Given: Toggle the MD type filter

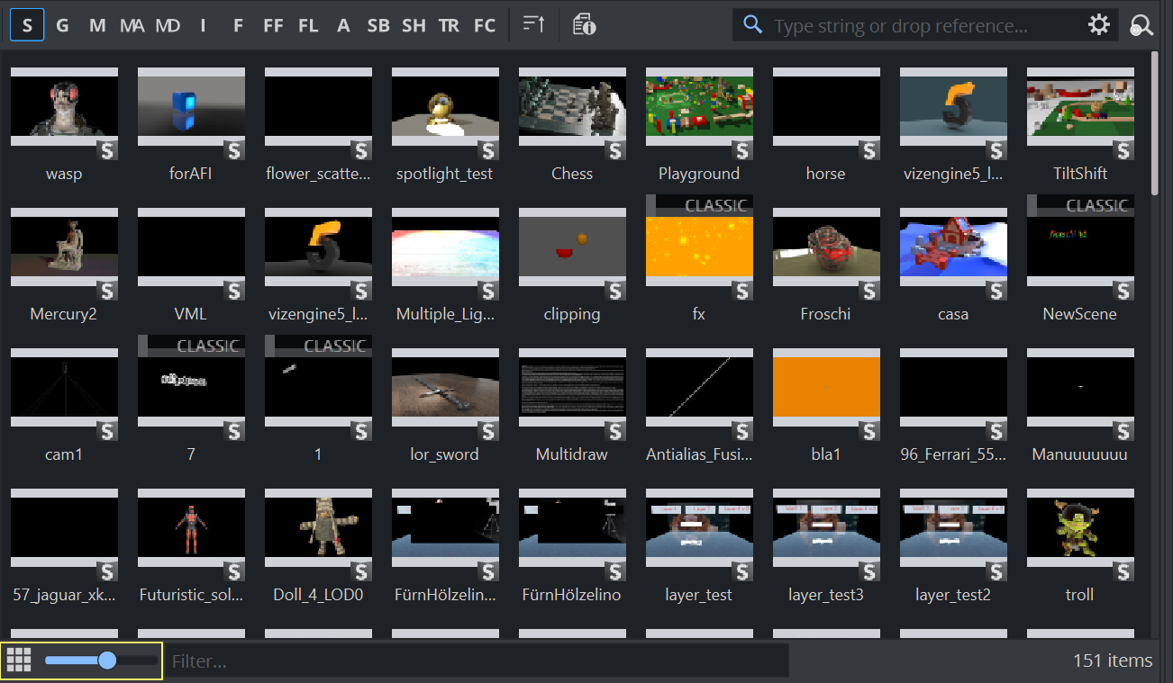Looking at the screenshot, I should pos(168,25).
